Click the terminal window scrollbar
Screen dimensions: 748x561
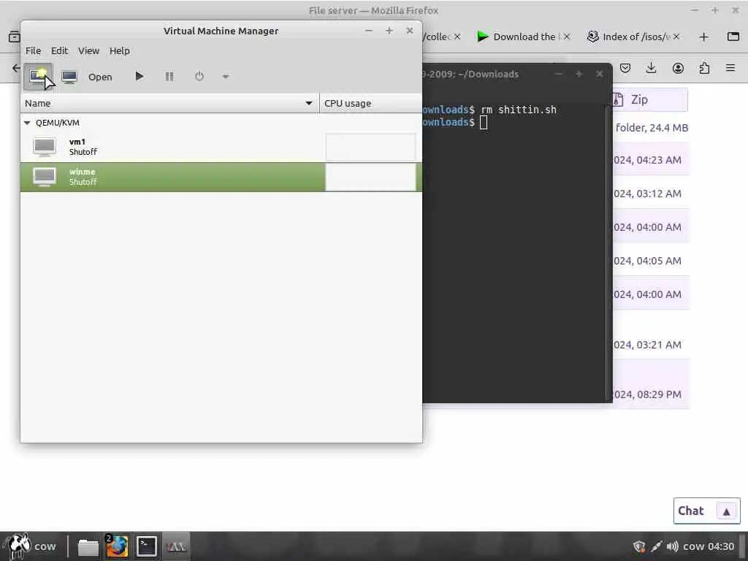(607, 253)
